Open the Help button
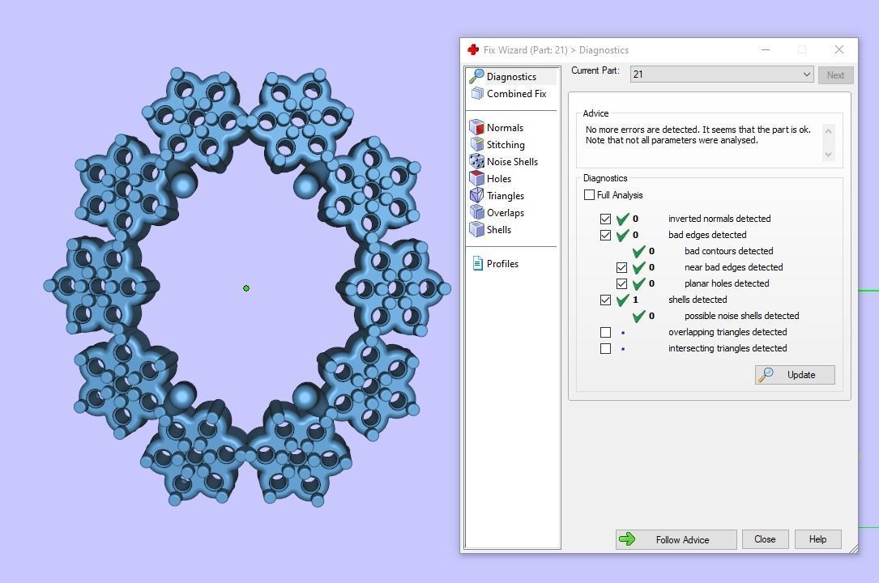Viewport: 879px width, 583px height. coord(818,539)
